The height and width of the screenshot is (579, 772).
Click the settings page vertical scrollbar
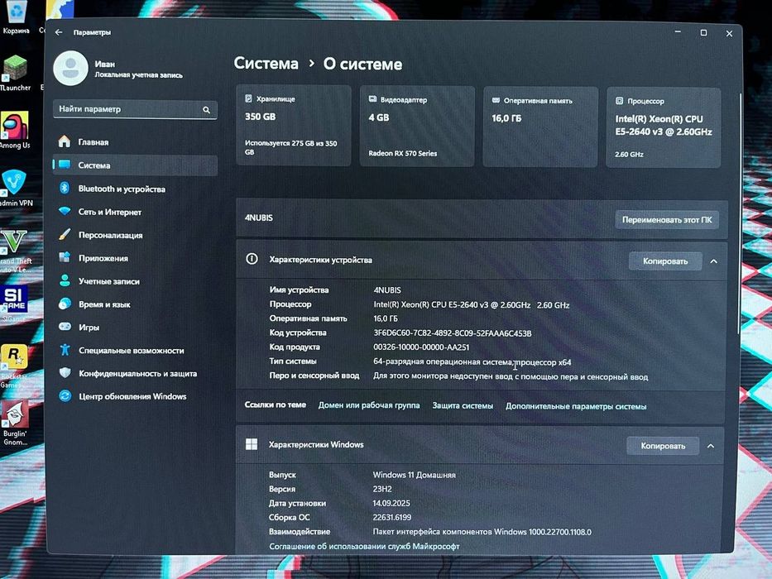tap(739, 213)
